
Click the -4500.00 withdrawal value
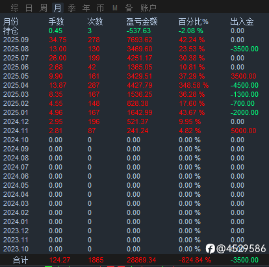(x=244, y=85)
